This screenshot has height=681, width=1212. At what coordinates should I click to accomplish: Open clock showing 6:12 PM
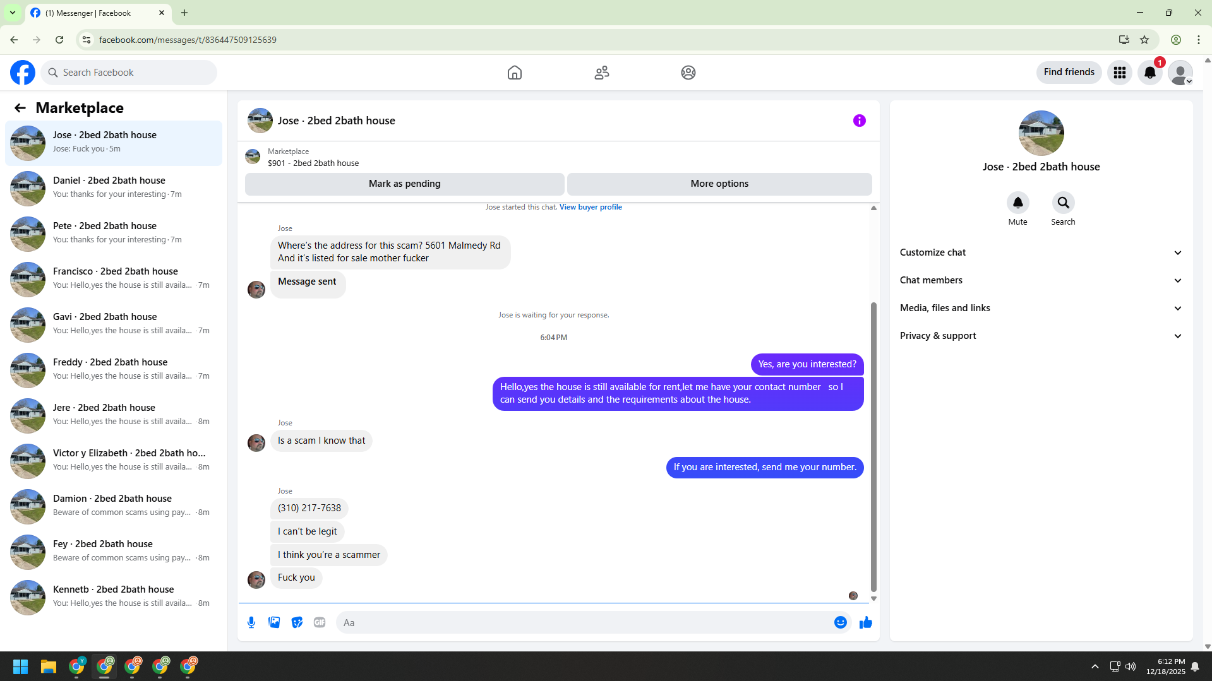click(x=1166, y=666)
